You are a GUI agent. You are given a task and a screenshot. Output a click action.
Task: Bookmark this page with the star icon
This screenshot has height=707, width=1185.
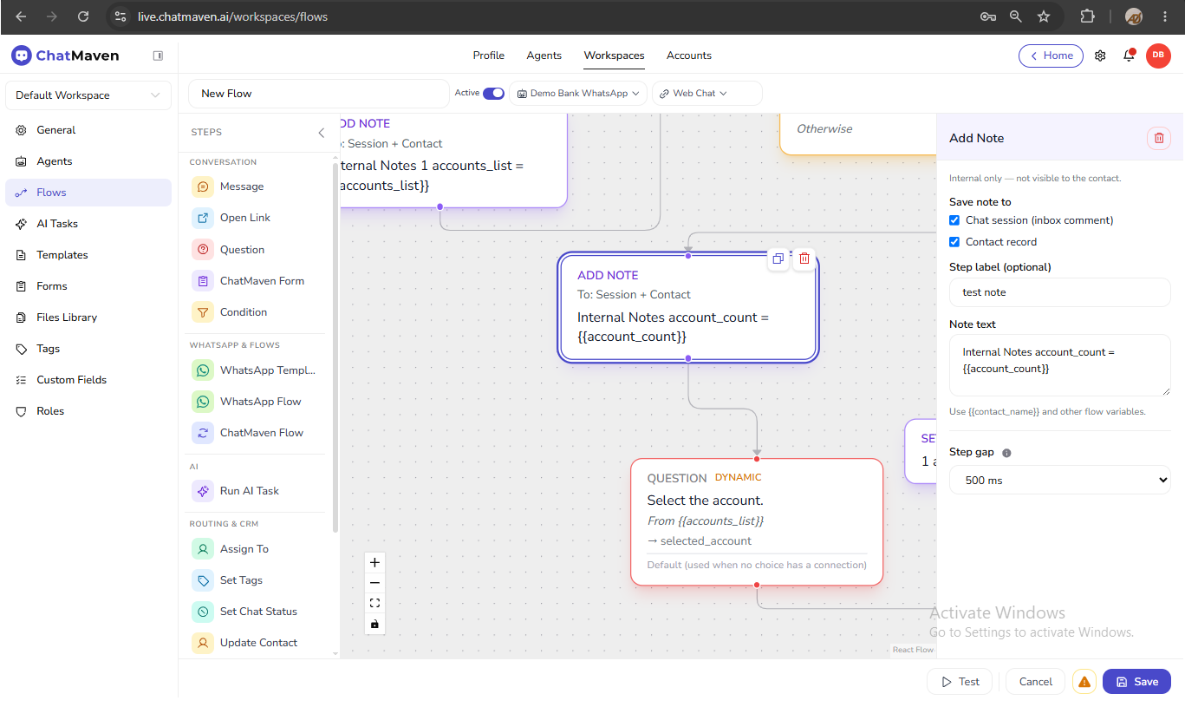(1044, 16)
